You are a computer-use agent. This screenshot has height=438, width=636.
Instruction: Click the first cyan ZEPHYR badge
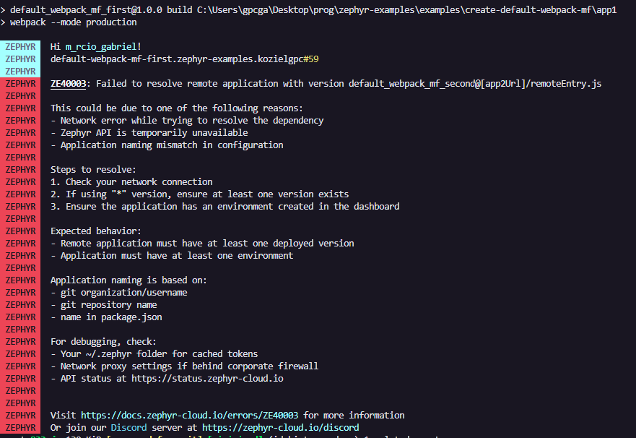click(x=20, y=47)
